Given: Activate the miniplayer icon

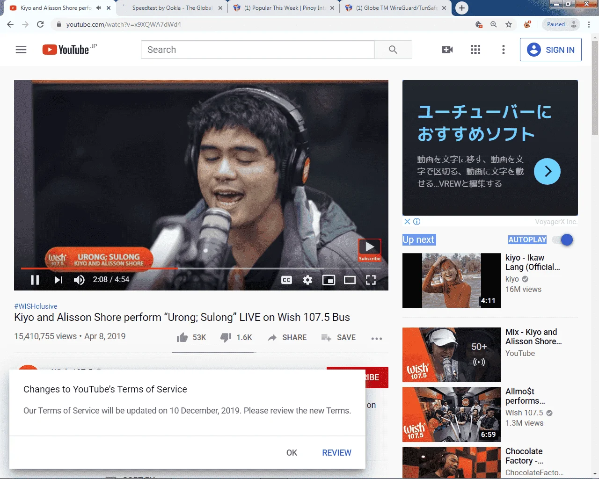Looking at the screenshot, I should tap(329, 280).
